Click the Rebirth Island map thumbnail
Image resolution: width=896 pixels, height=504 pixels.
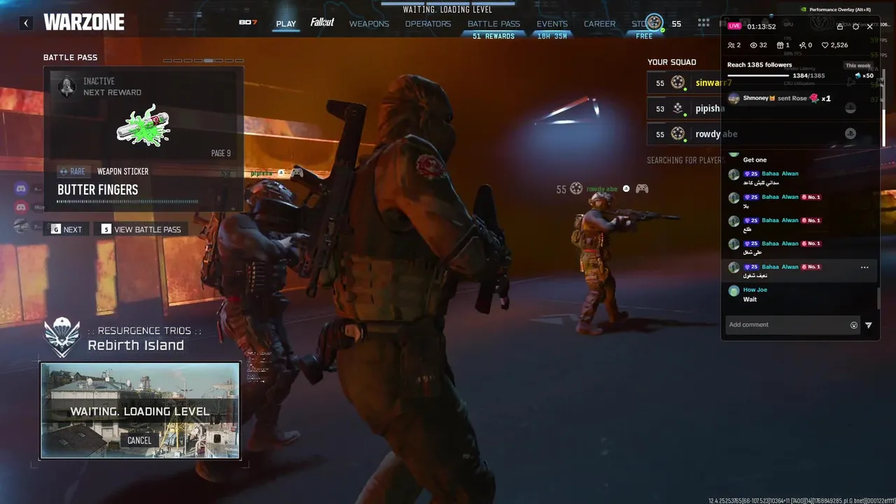[x=140, y=410]
